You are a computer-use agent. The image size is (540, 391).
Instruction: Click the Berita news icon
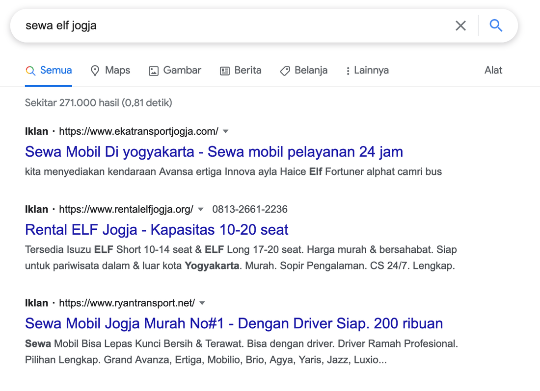click(x=225, y=71)
